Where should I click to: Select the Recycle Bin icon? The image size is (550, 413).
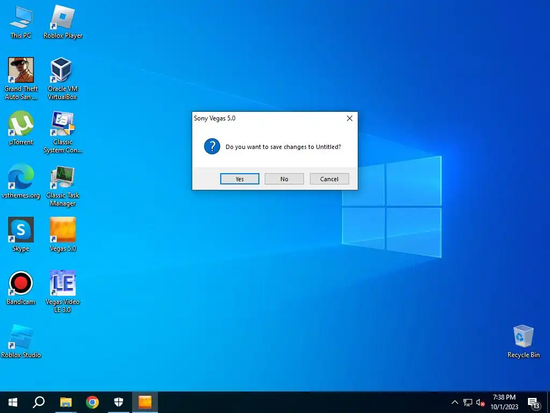(x=523, y=341)
